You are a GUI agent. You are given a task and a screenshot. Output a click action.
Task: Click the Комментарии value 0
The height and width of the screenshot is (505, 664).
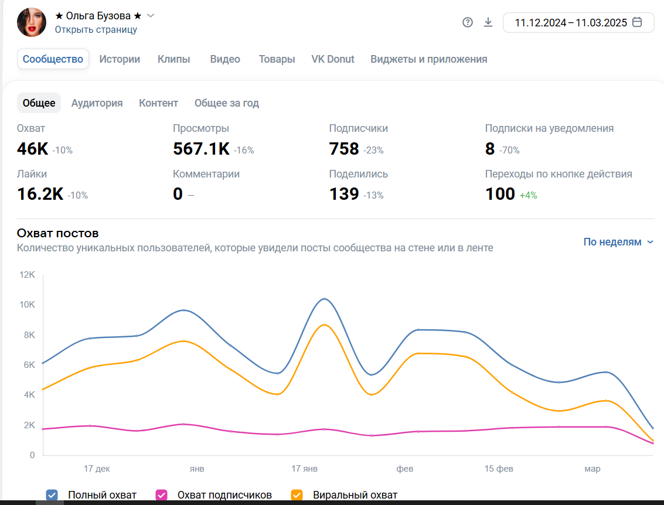coord(178,194)
